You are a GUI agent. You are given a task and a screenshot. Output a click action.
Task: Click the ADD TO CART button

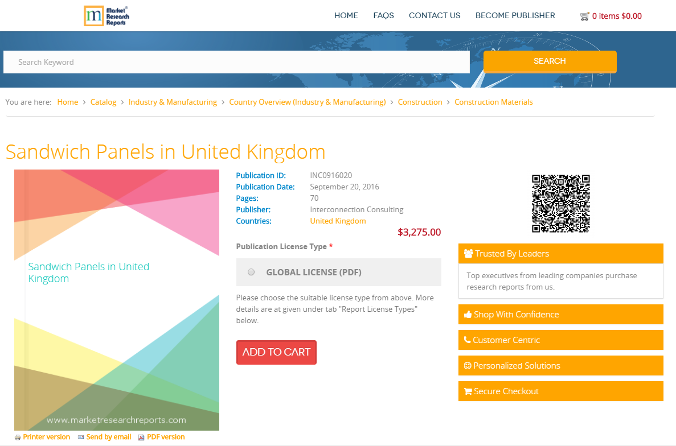tap(276, 352)
